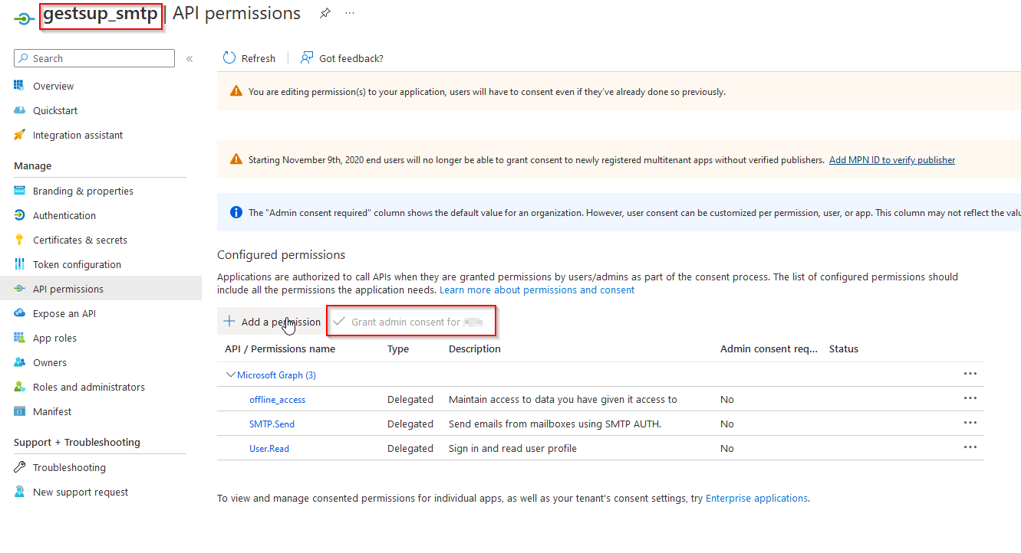Click the Branding & properties icon
This screenshot has width=1021, height=553.
tap(20, 191)
